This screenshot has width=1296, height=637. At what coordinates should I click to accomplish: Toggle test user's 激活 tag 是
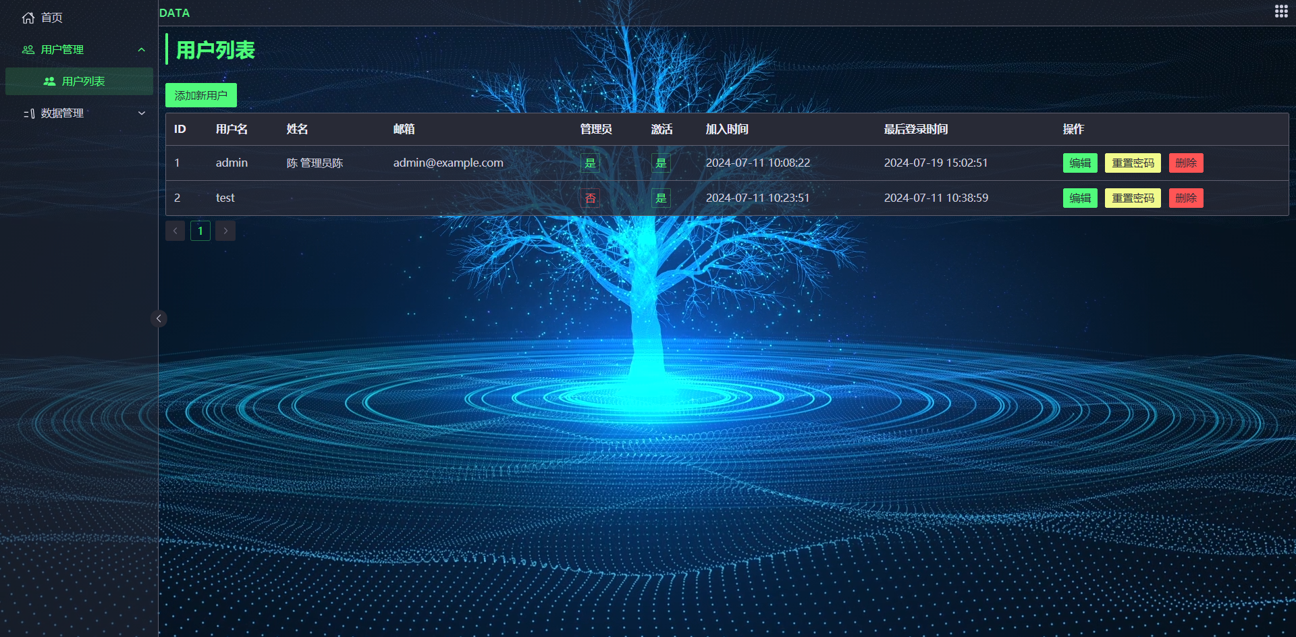click(661, 198)
